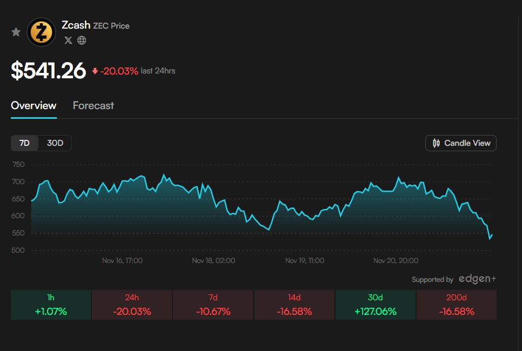Open the Zcash website via globe icon
The image size is (522, 351).
coord(81,40)
